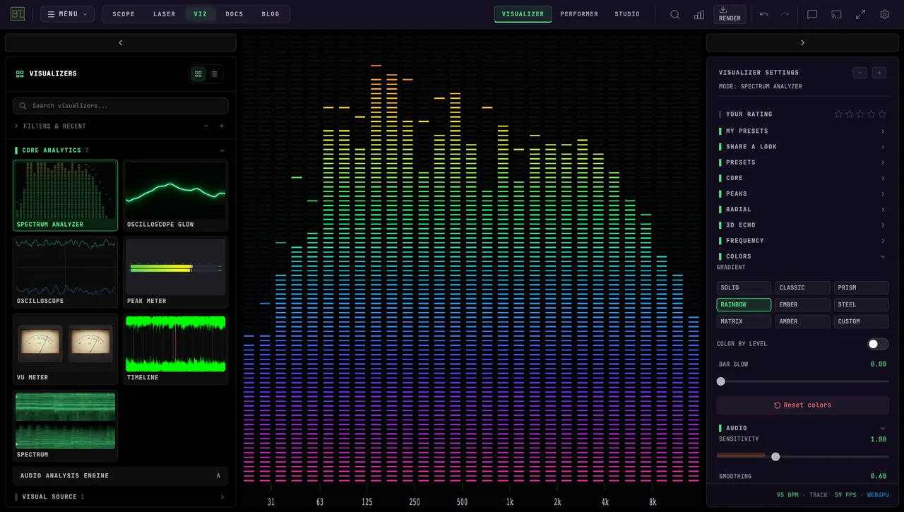Viewport: 904px width, 512px height.
Task: Expand the My Presets section
Action: click(x=802, y=131)
